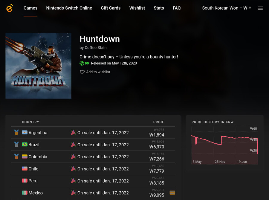The height and width of the screenshot is (200, 269).
Task: Click the 3 May chart date label
Action: [197, 162]
